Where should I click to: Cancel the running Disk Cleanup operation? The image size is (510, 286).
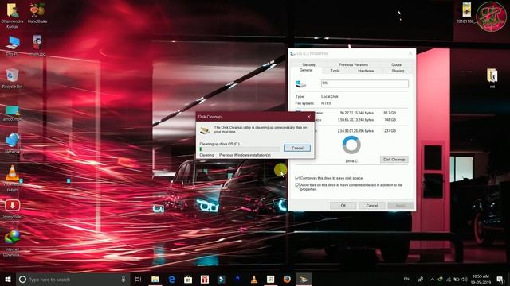[x=297, y=149]
